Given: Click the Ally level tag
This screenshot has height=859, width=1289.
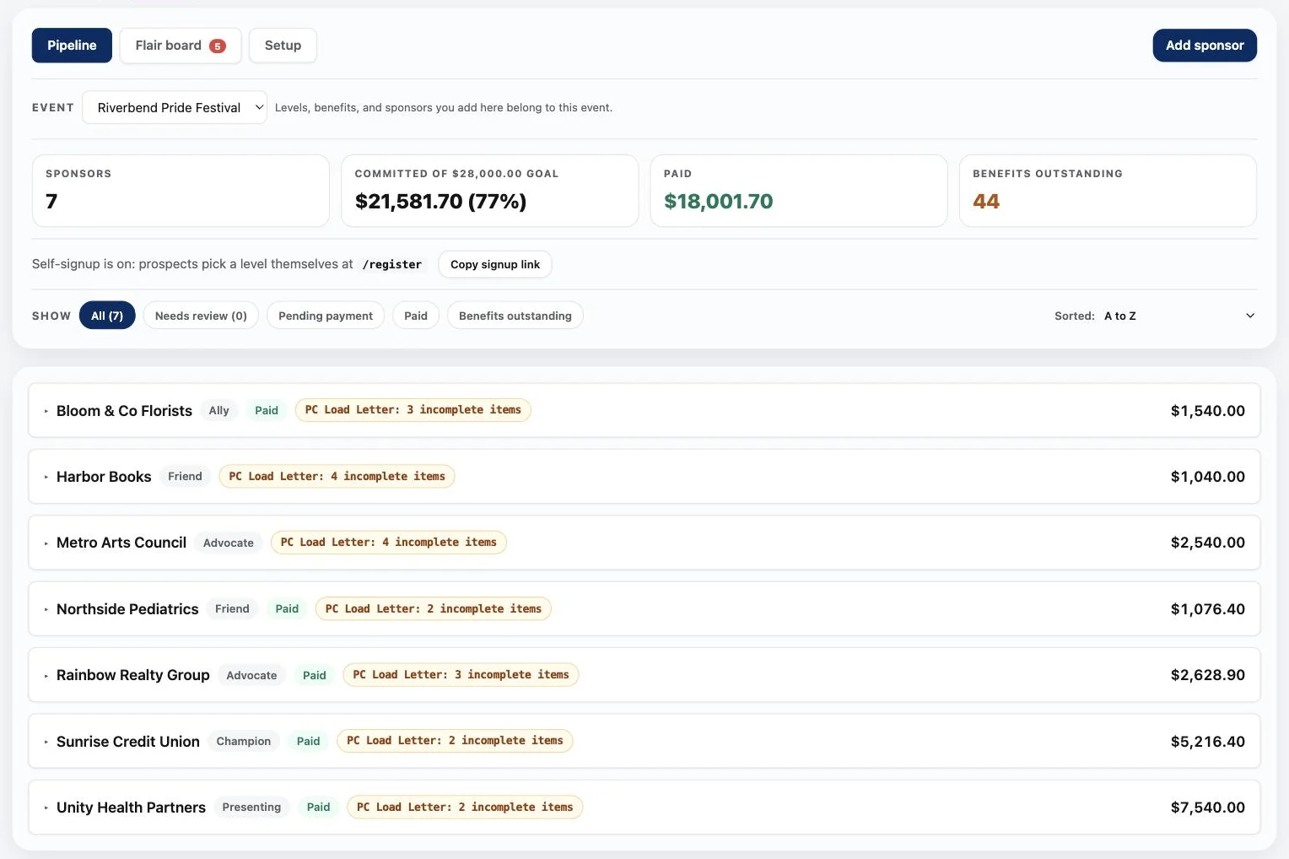Looking at the screenshot, I should 219,411.
